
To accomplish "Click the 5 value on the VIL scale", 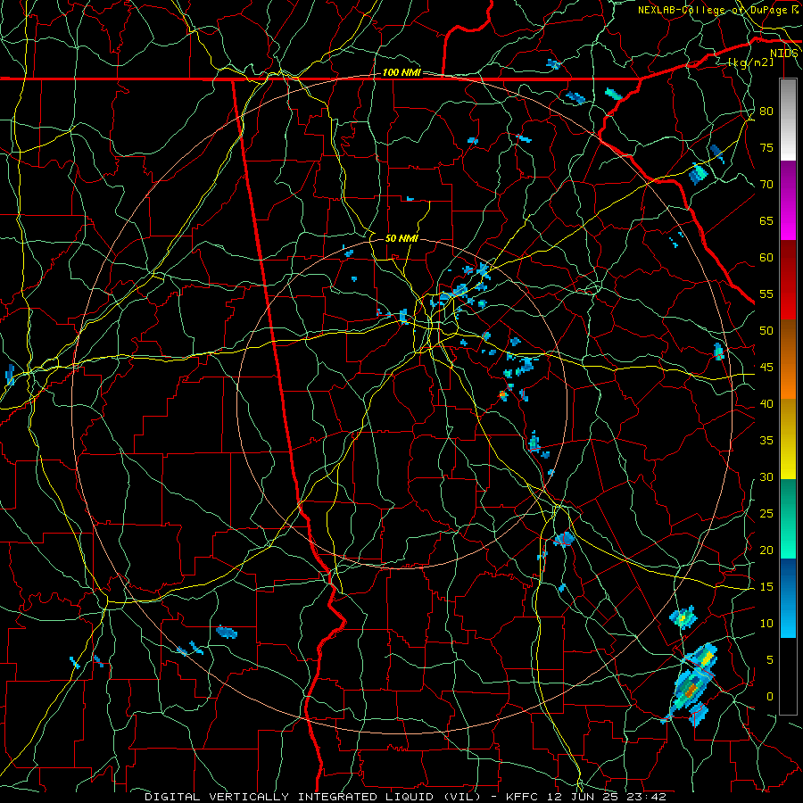I will coord(770,660).
